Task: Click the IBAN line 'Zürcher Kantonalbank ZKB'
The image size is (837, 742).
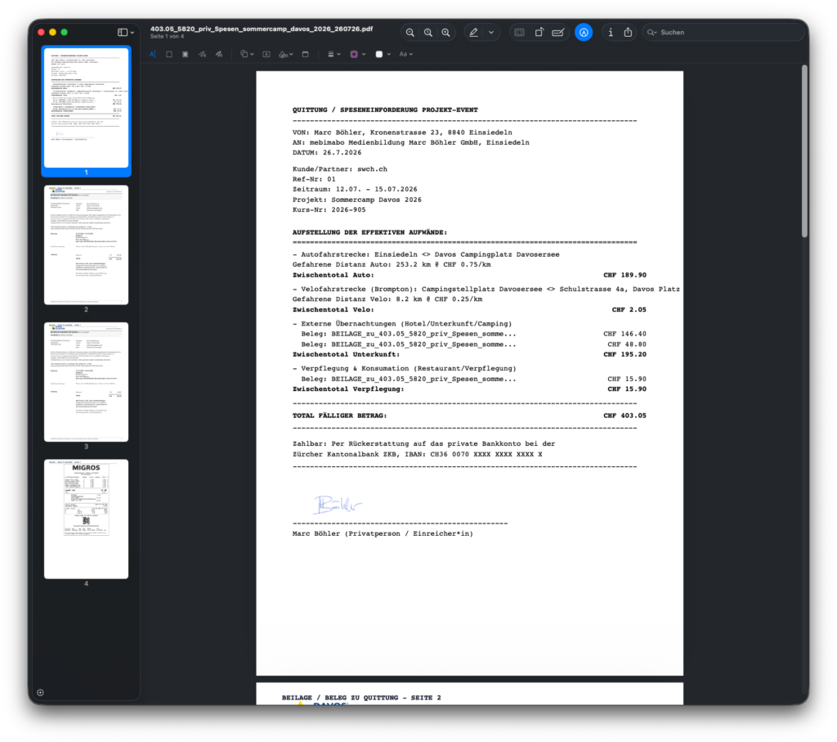Action: click(x=417, y=455)
